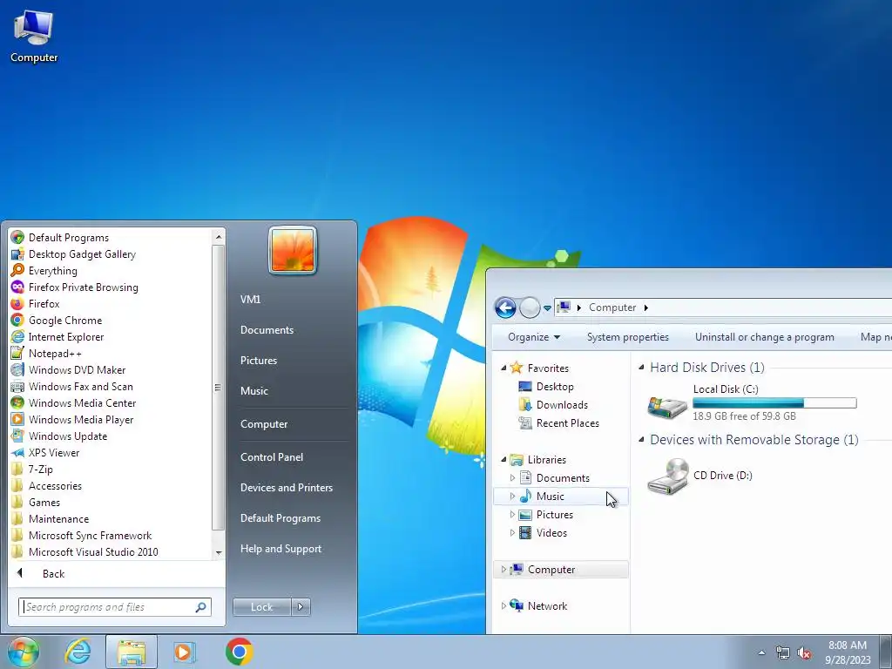Viewport: 892px width, 669px height.
Task: Start Google Chrome from the programs list
Action: (64, 321)
